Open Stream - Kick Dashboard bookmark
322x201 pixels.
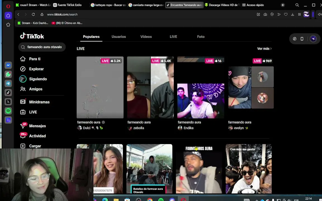(33, 23)
